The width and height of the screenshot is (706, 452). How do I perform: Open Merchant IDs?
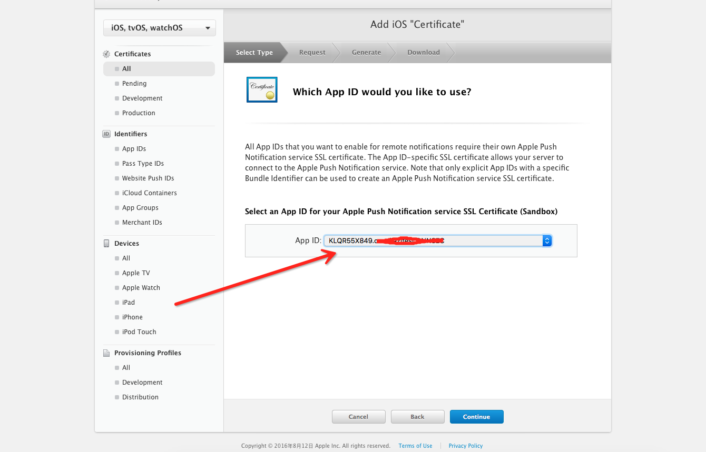pyautogui.click(x=142, y=223)
